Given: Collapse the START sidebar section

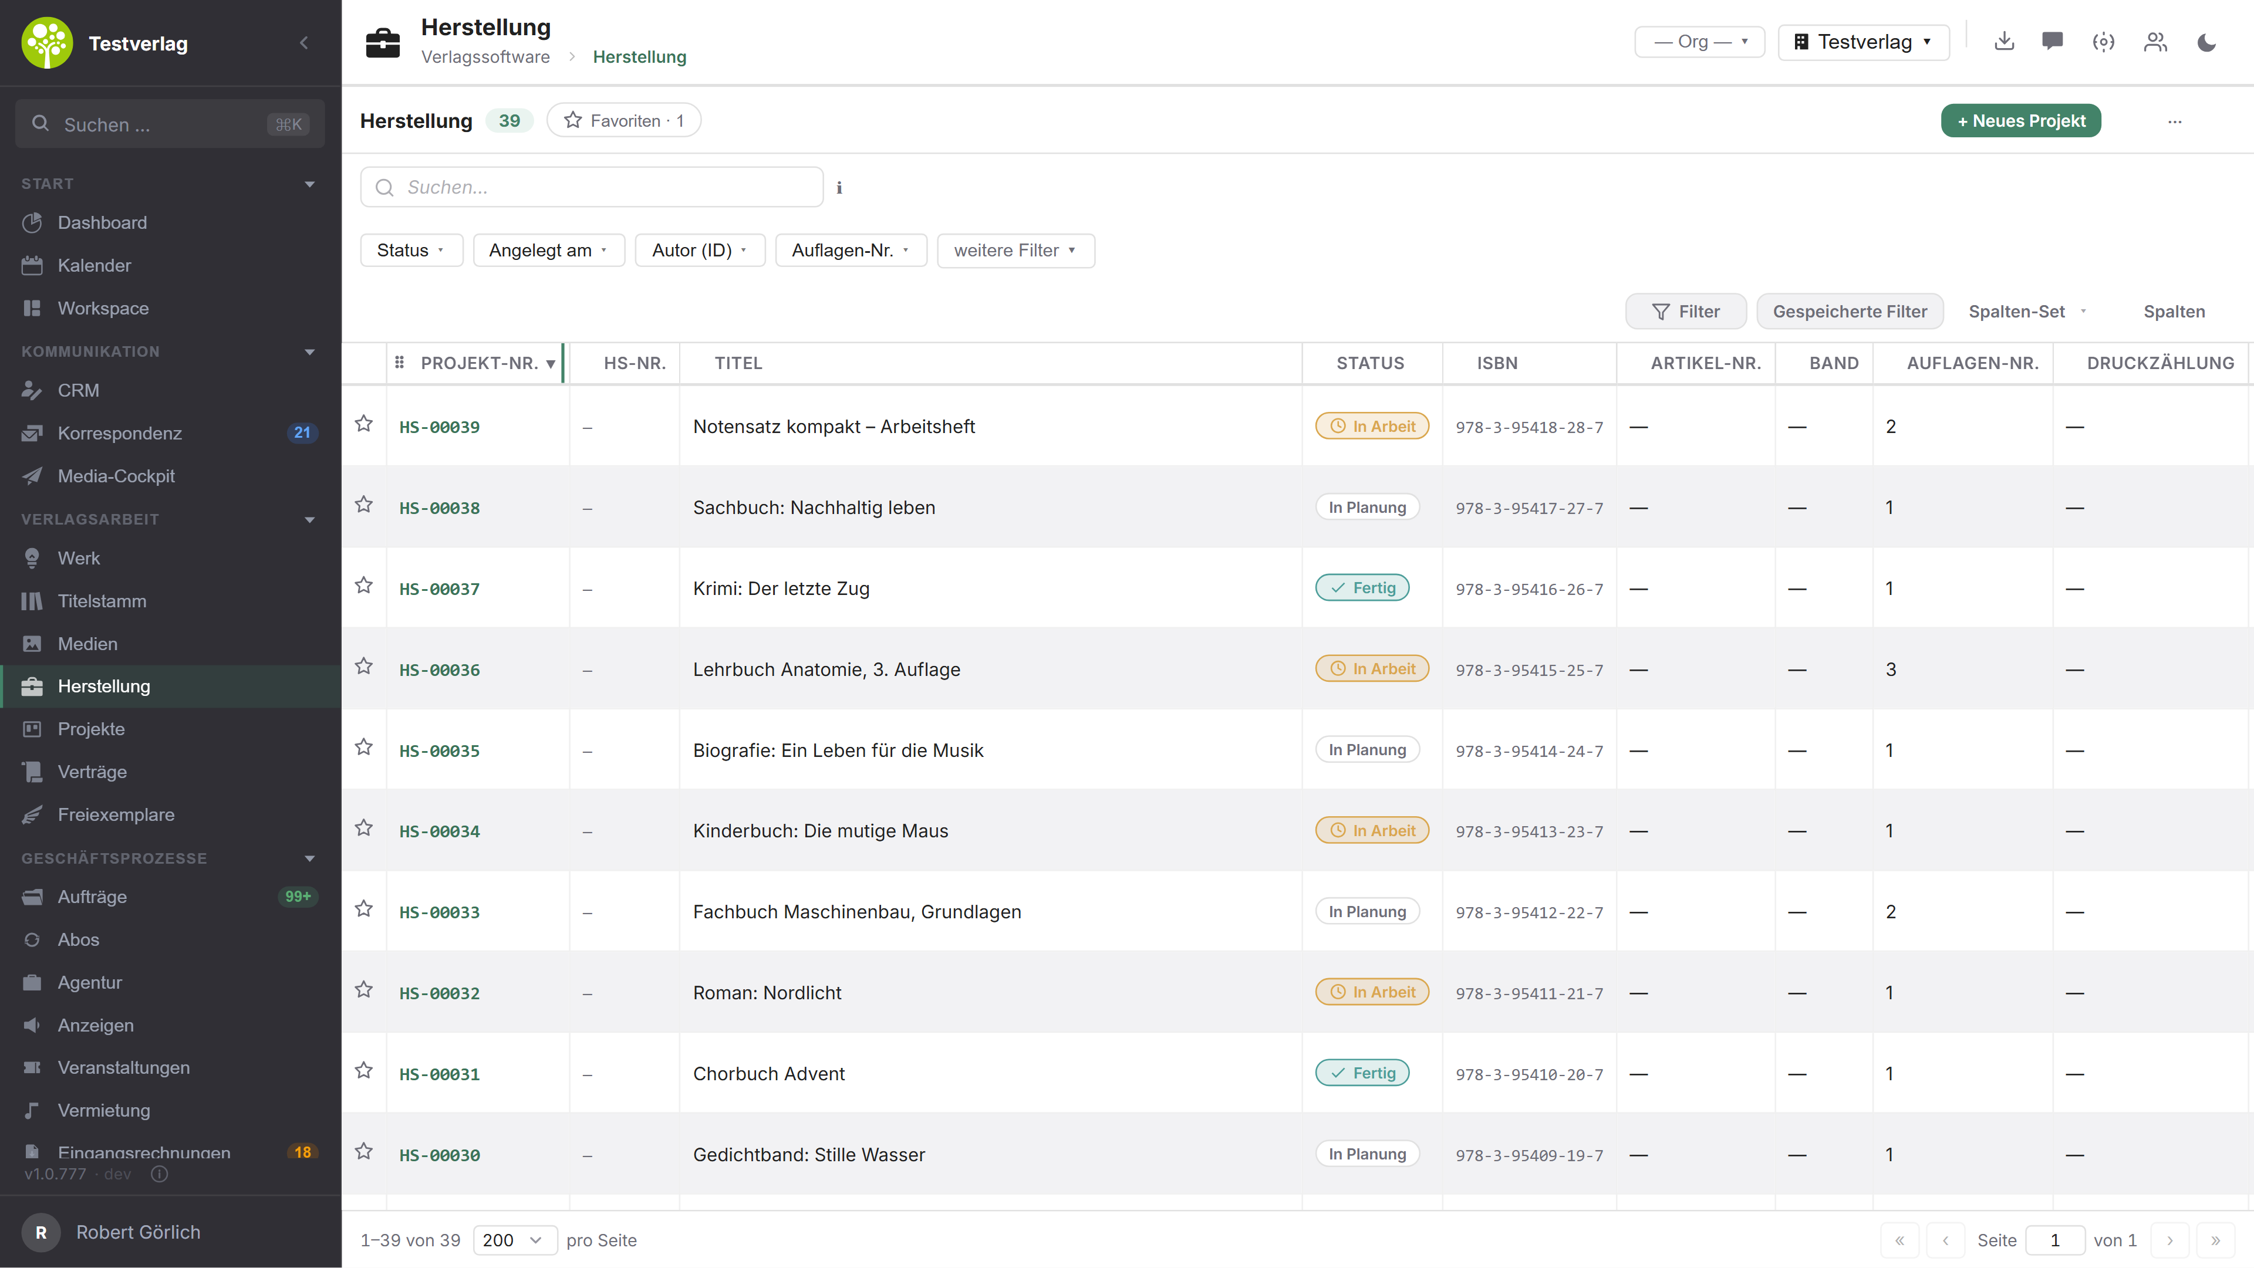Looking at the screenshot, I should (x=310, y=184).
